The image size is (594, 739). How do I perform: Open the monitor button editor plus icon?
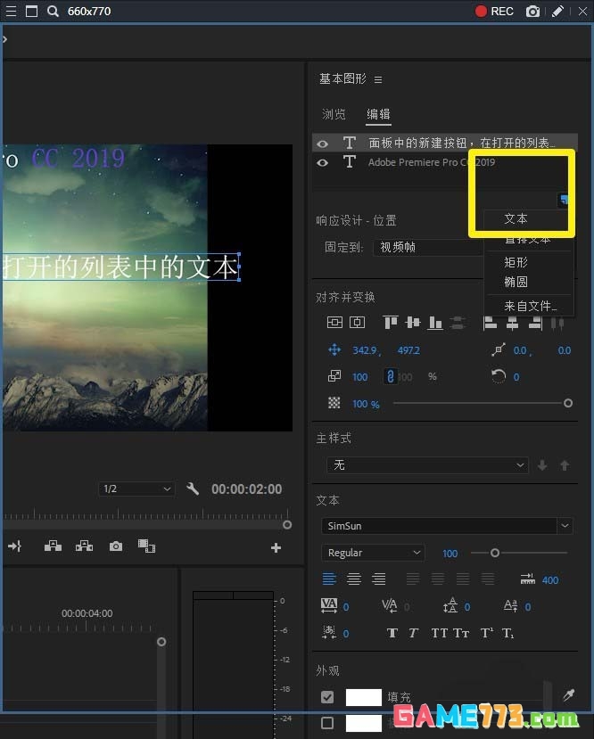276,547
